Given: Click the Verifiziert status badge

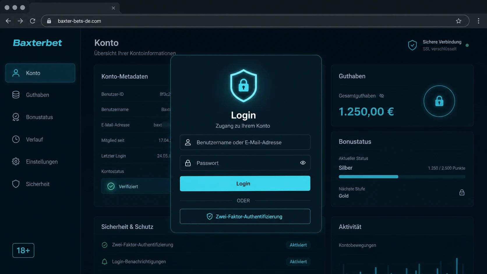Looking at the screenshot, I should pyautogui.click(x=136, y=186).
